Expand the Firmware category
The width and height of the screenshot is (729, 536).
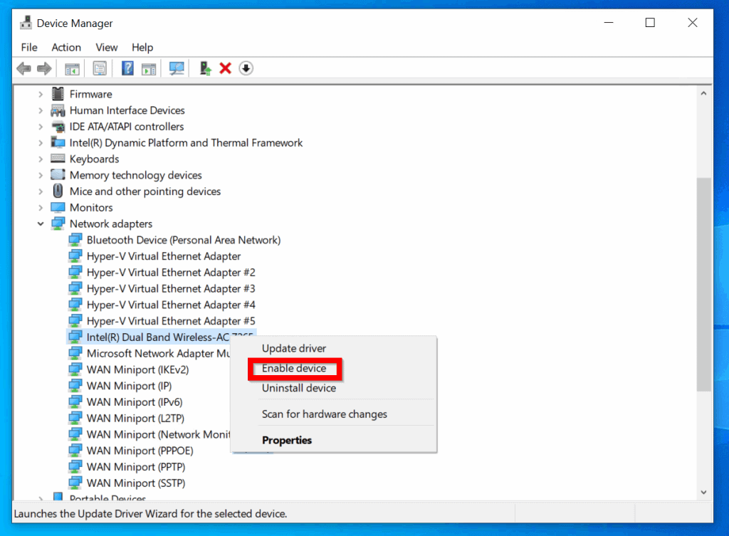click(41, 95)
